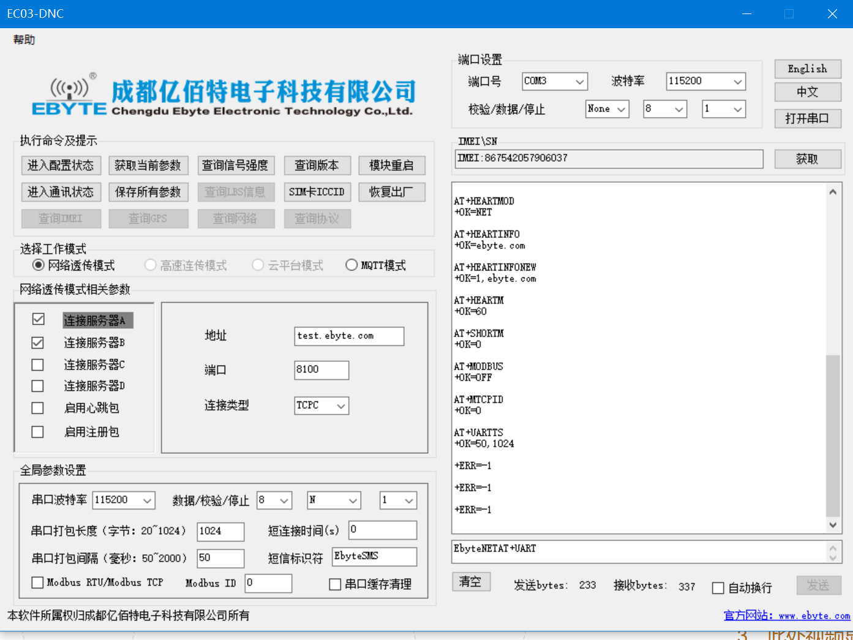Open the 连接类型 TCPC dropdown

pos(321,405)
